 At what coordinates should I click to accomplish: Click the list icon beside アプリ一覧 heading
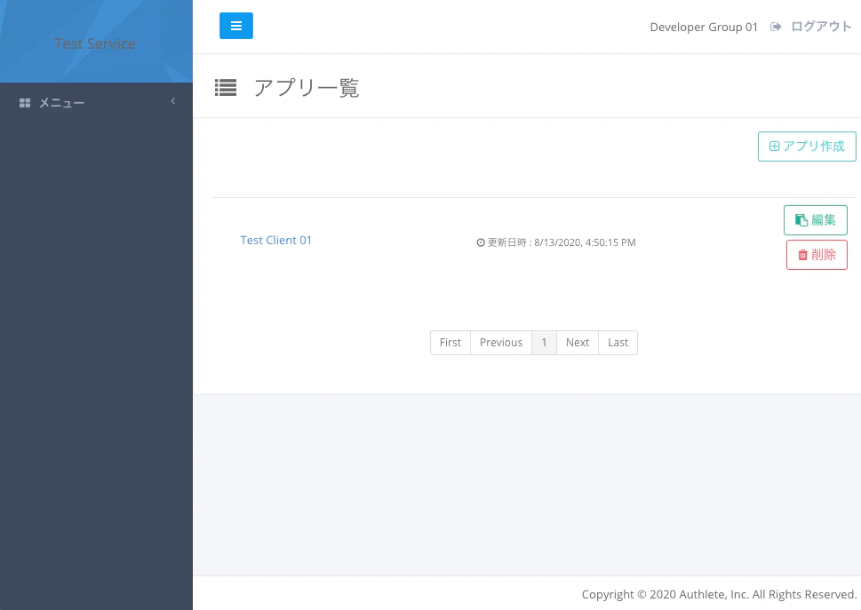tap(225, 87)
